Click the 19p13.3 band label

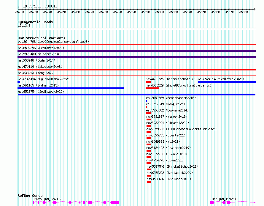(24, 26)
